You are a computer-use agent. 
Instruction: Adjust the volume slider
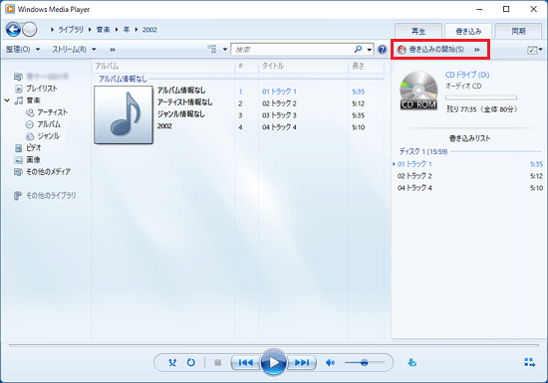click(365, 363)
